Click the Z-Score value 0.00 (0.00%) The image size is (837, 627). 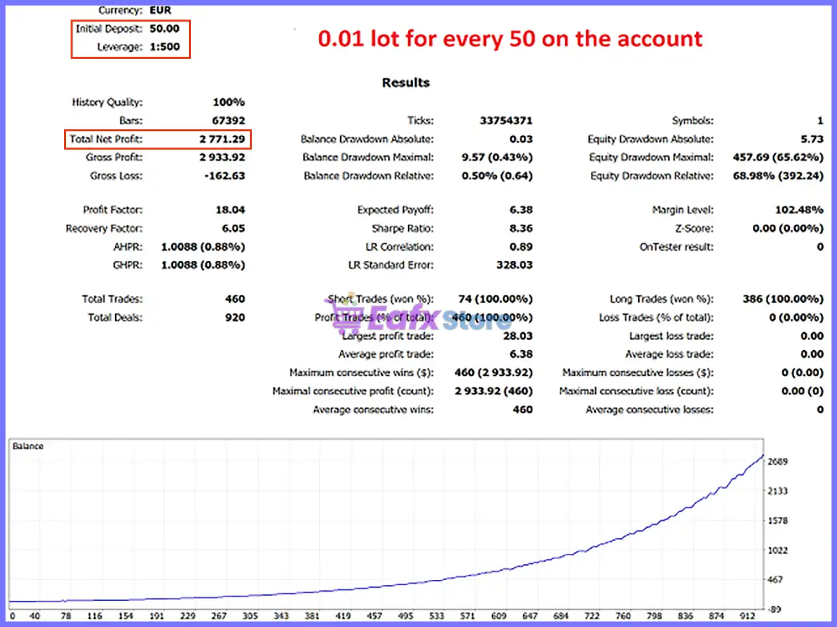click(x=788, y=229)
